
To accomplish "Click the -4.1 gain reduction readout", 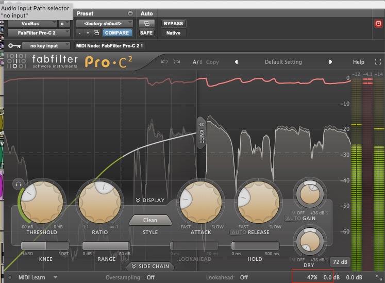I will (x=367, y=74).
